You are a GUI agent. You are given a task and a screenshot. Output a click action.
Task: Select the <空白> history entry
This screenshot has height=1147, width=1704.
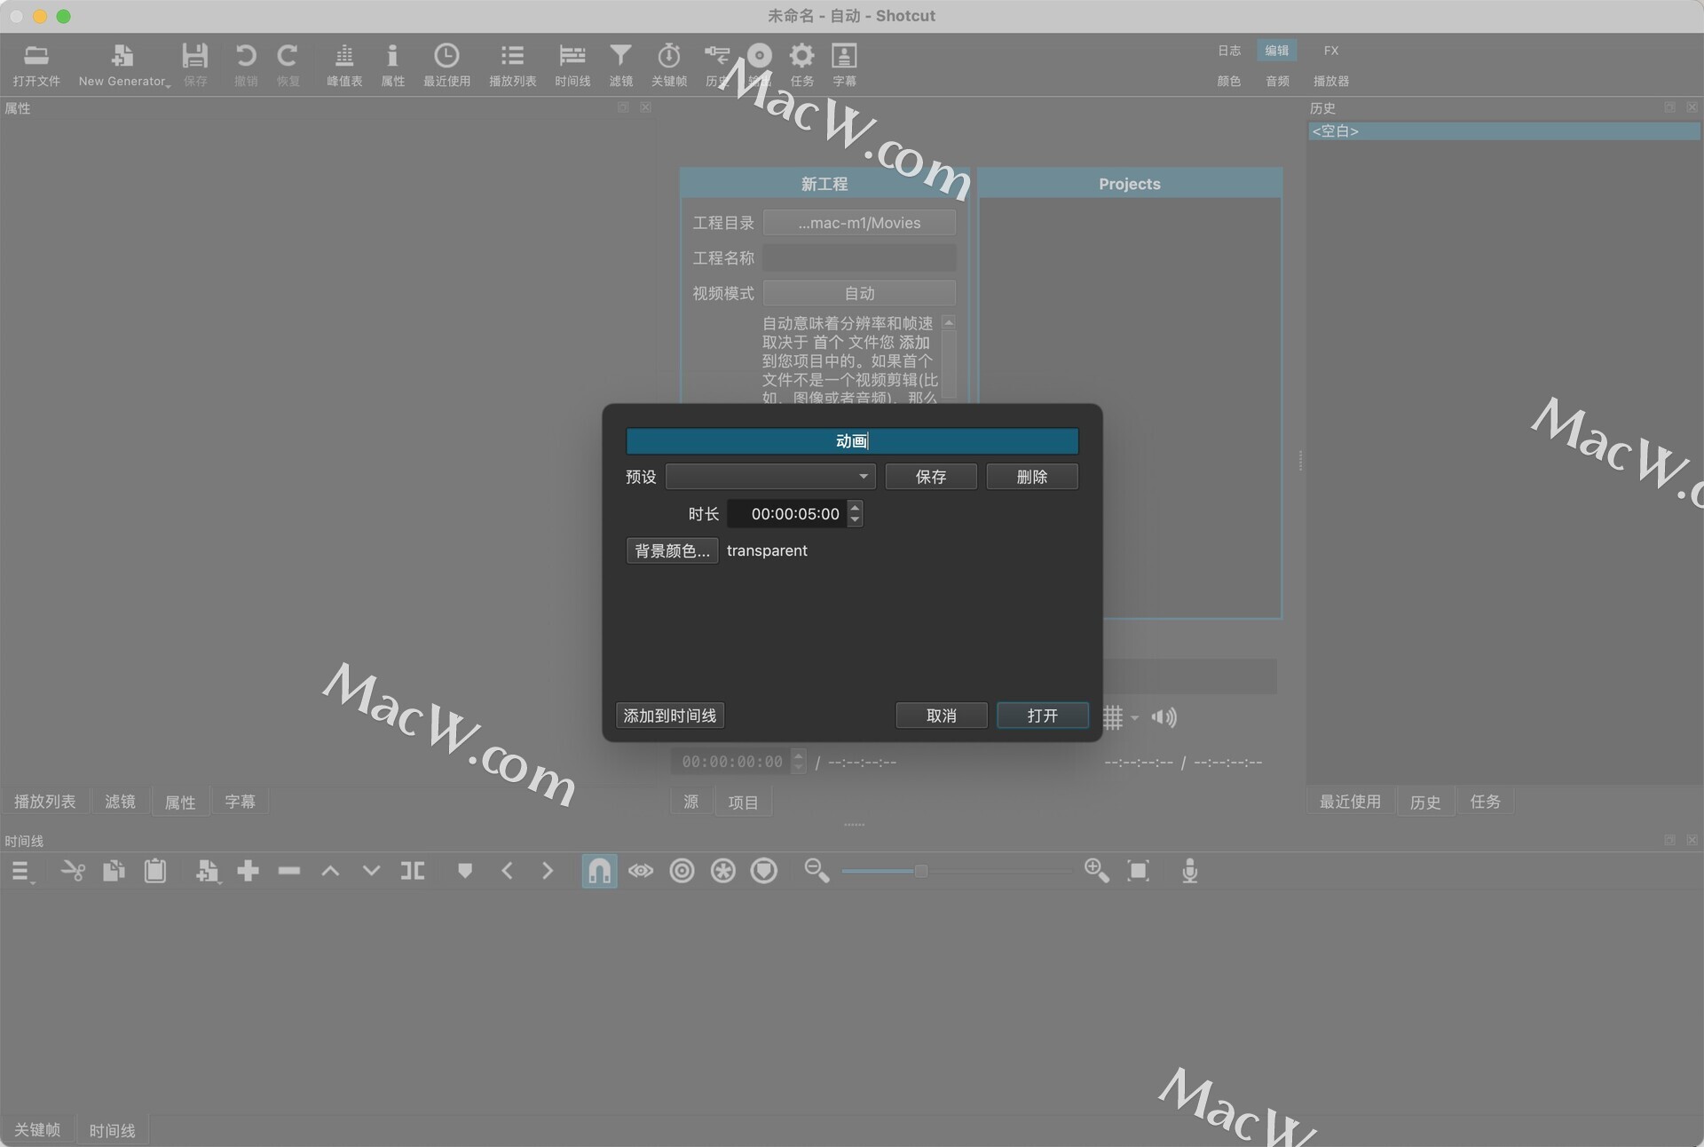pyautogui.click(x=1504, y=131)
